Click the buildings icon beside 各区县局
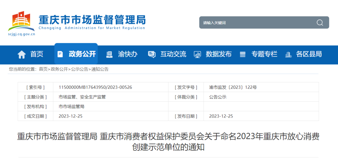338x165 pixels. click(x=288, y=54)
